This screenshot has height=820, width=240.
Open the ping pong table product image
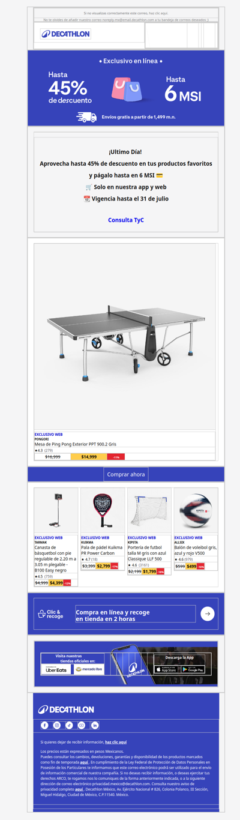[x=125, y=336]
